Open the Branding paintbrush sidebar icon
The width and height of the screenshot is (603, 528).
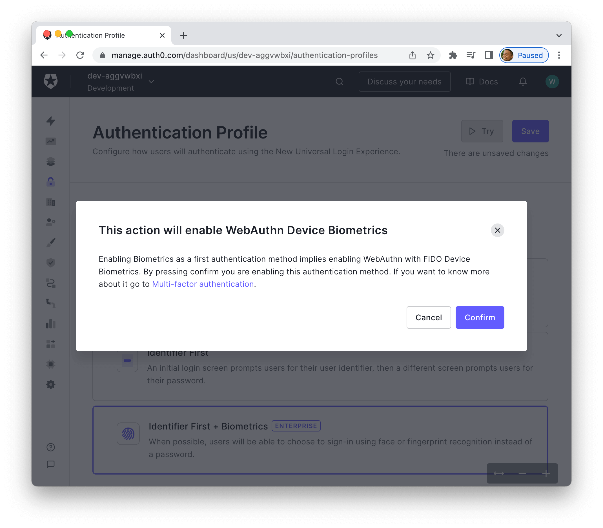pyautogui.click(x=51, y=243)
